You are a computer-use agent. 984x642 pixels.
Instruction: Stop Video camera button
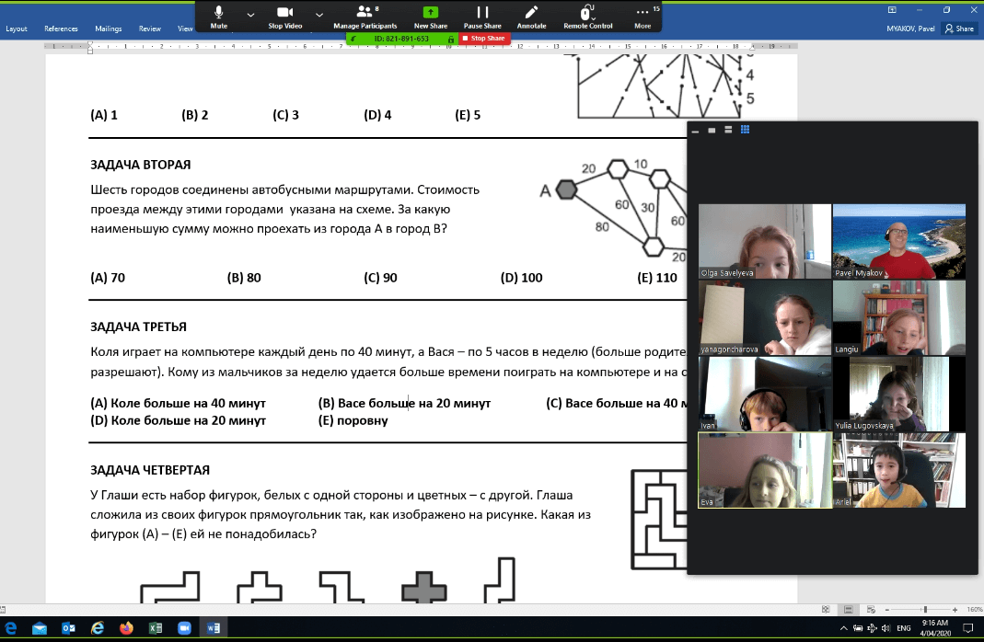coord(285,16)
